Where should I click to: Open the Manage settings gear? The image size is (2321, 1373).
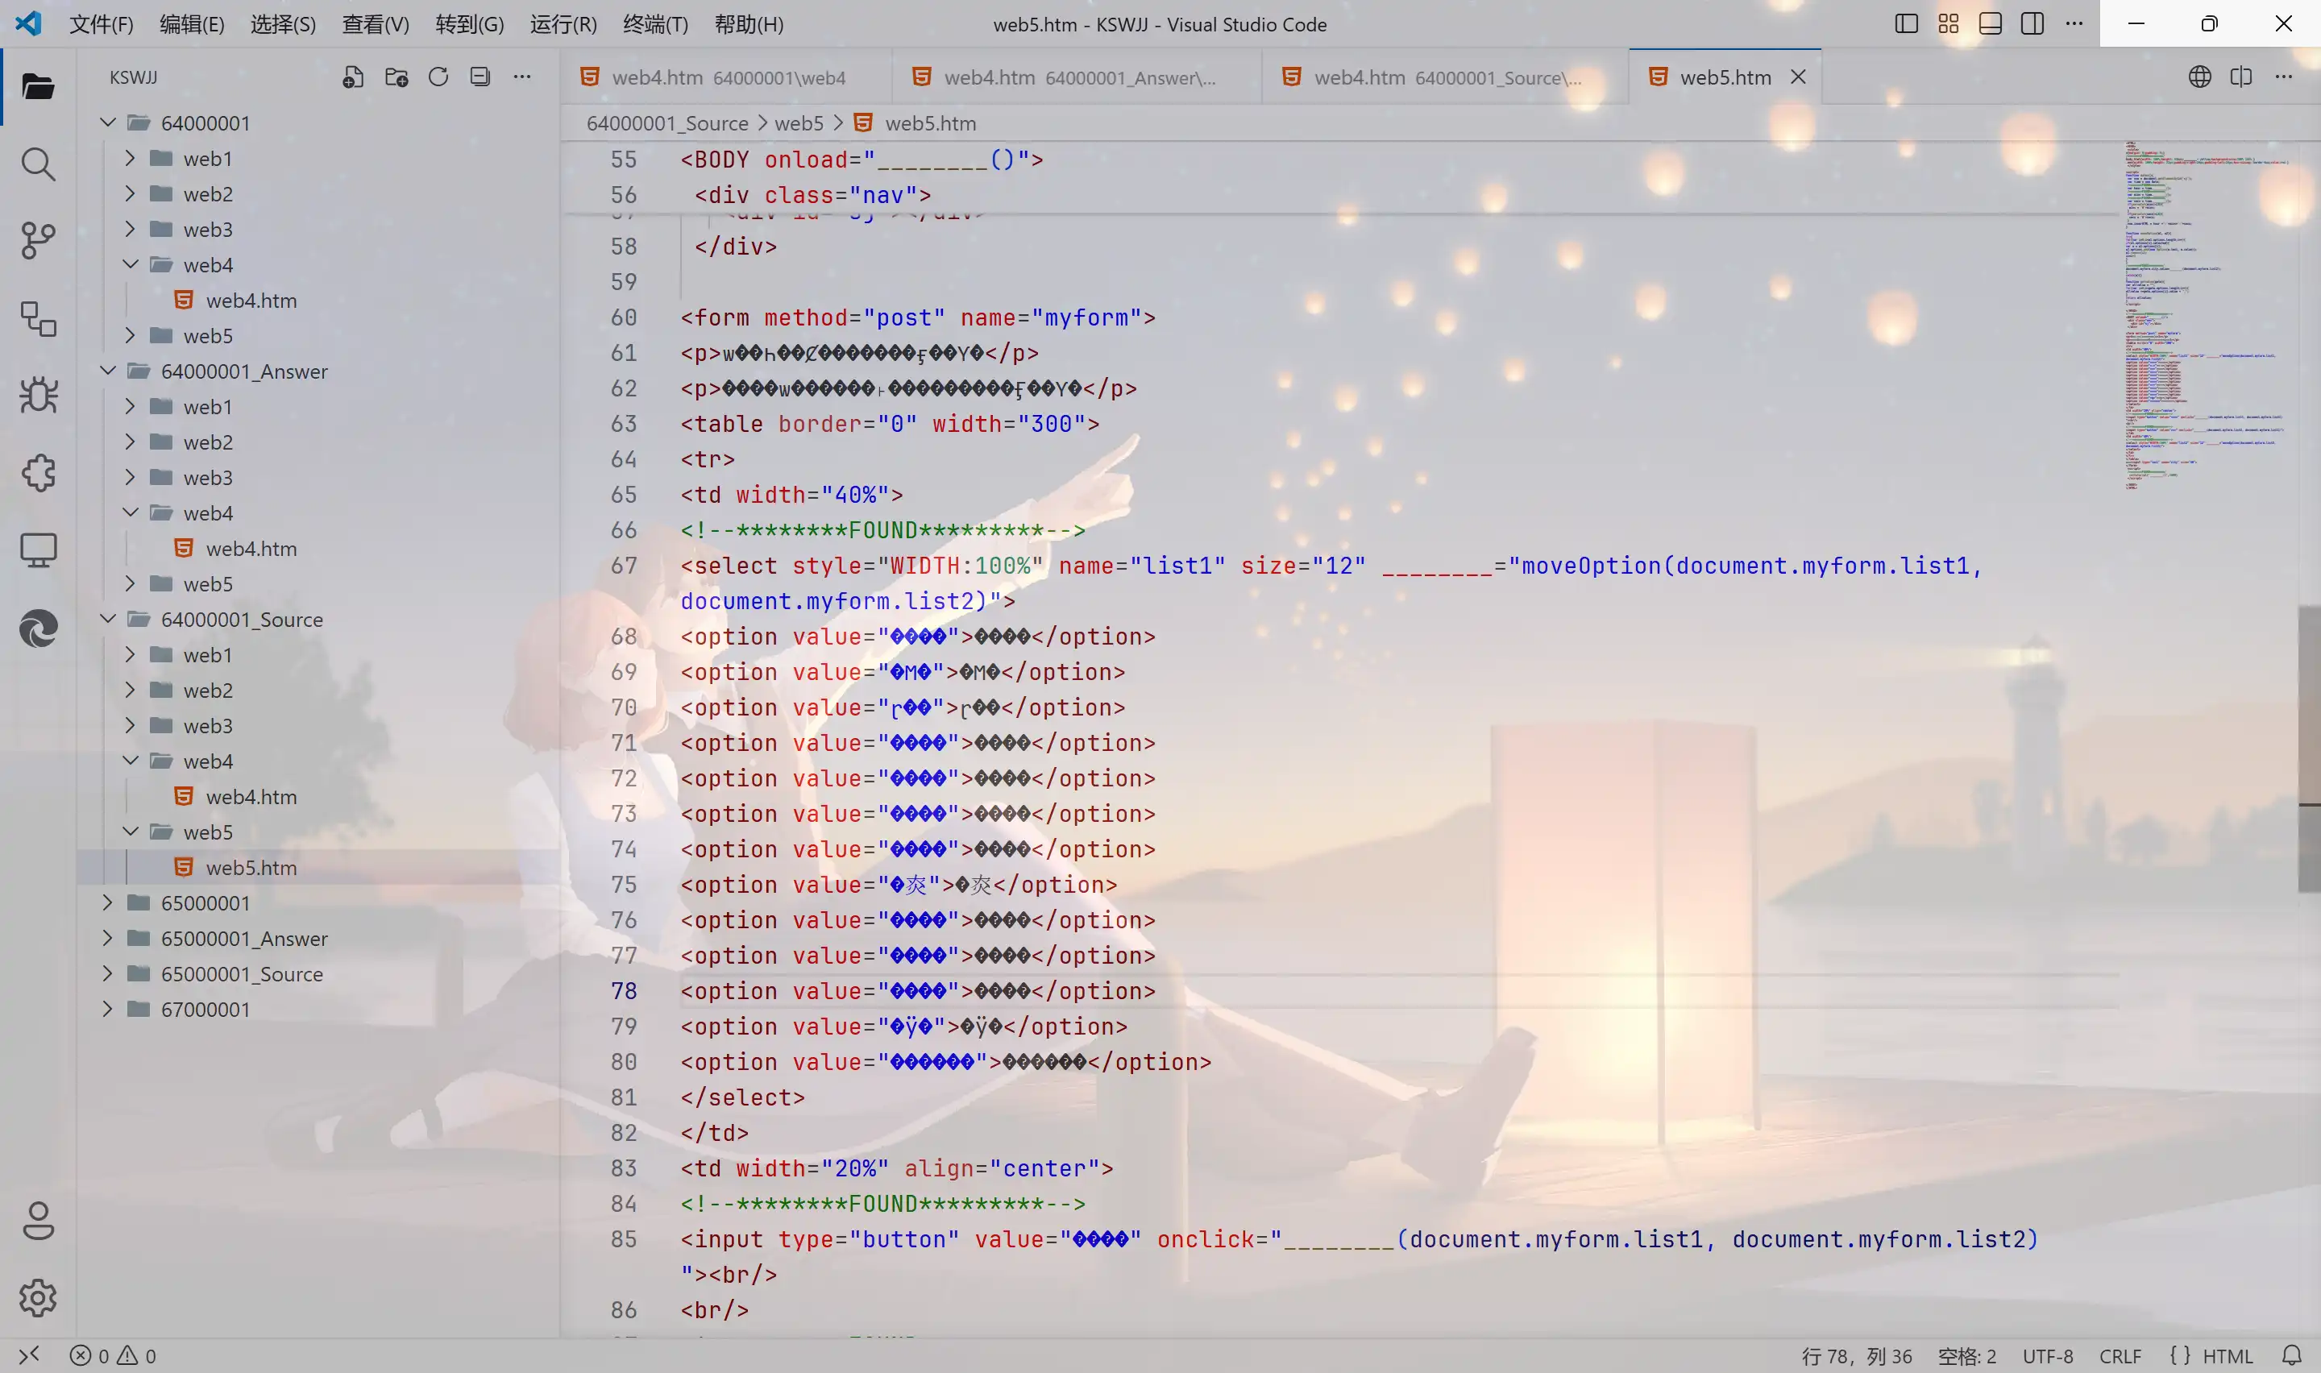[38, 1298]
